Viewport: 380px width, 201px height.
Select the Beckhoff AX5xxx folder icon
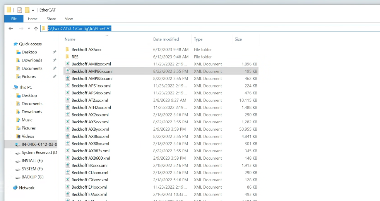pyautogui.click(x=68, y=49)
